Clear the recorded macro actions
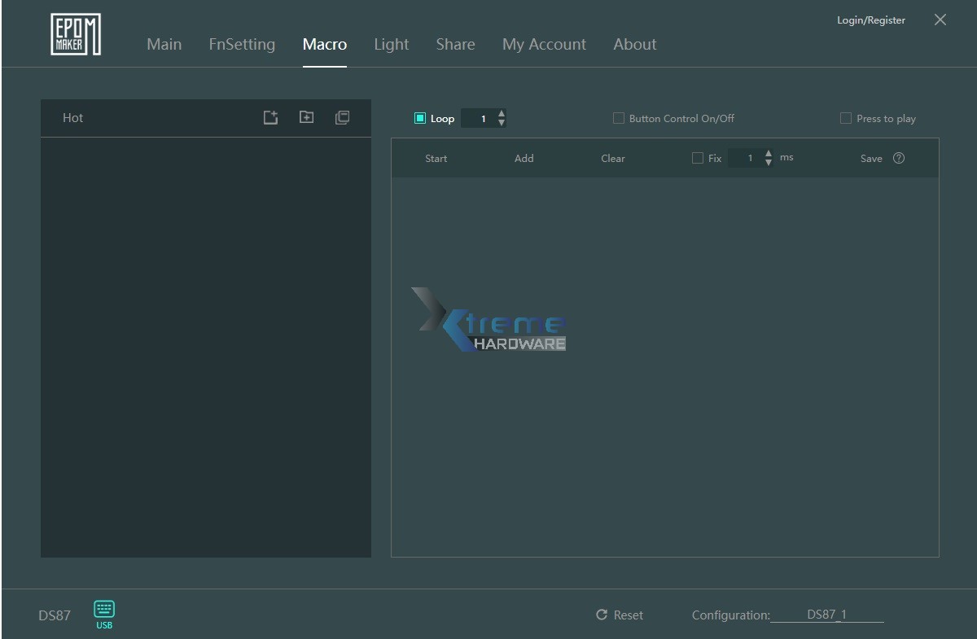 click(612, 158)
